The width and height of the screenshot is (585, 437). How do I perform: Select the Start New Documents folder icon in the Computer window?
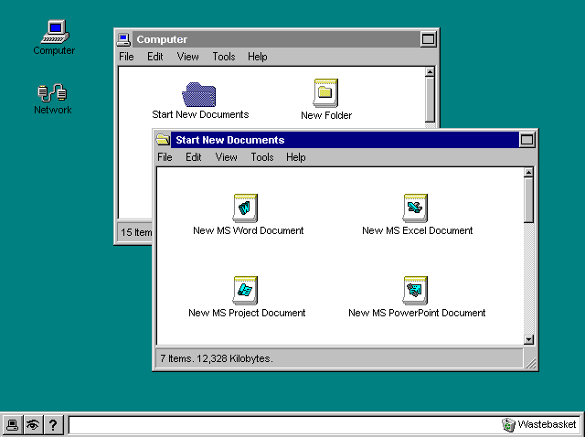199,94
